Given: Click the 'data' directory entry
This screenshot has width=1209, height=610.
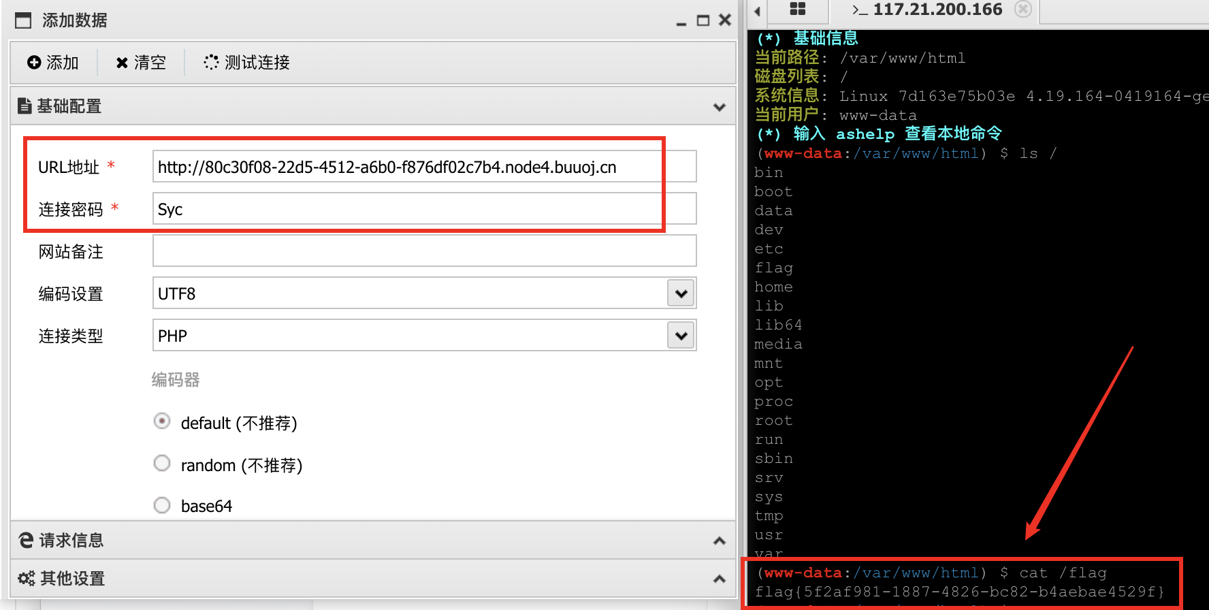Looking at the screenshot, I should 773,211.
